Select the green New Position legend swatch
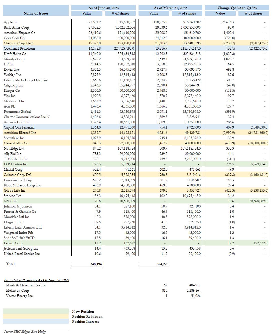The width and height of the screenshot is (272, 334). (36, 311)
